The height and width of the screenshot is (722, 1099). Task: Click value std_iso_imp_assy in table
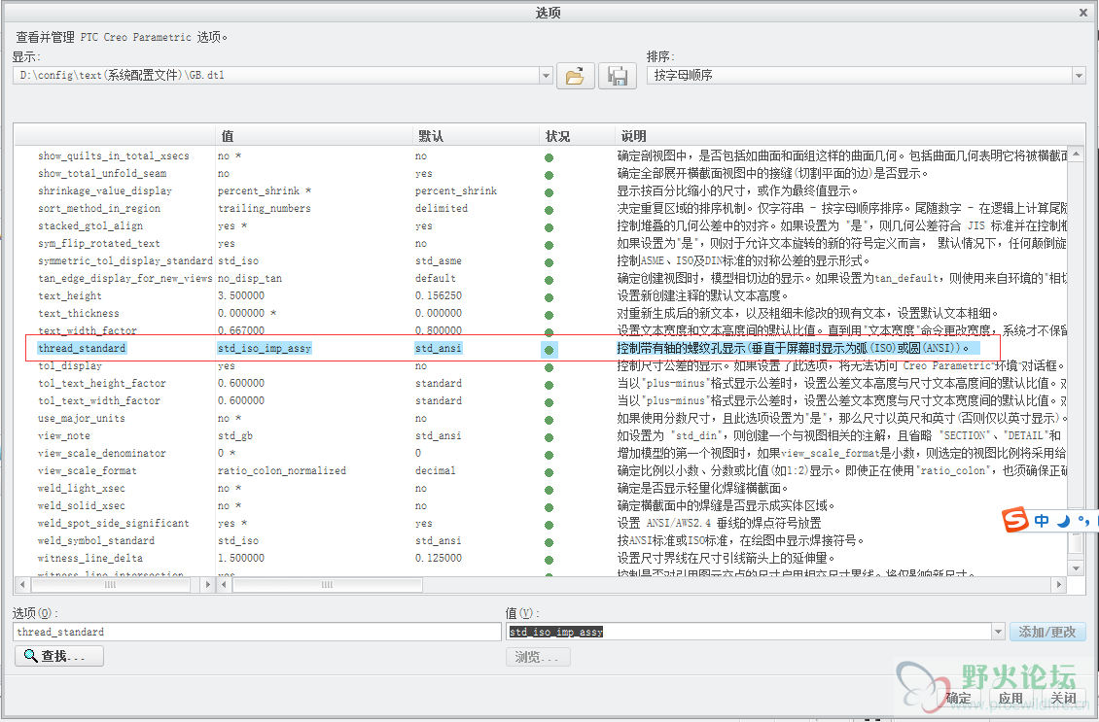pyautogui.click(x=265, y=348)
